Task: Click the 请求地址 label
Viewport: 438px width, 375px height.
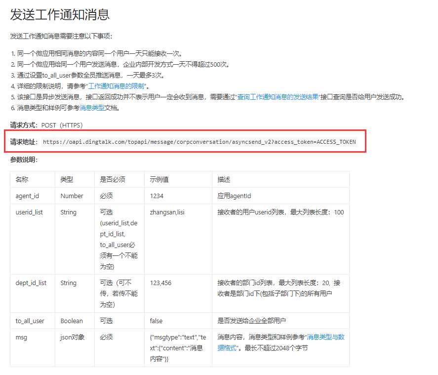Action: coord(24,142)
